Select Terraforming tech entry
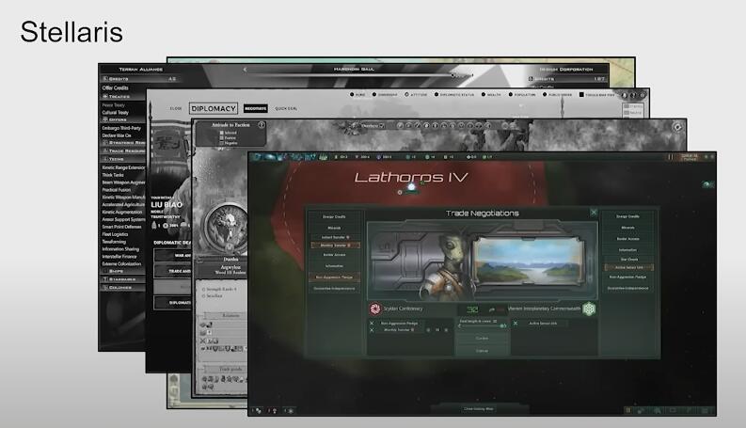 pyautogui.click(x=113, y=242)
